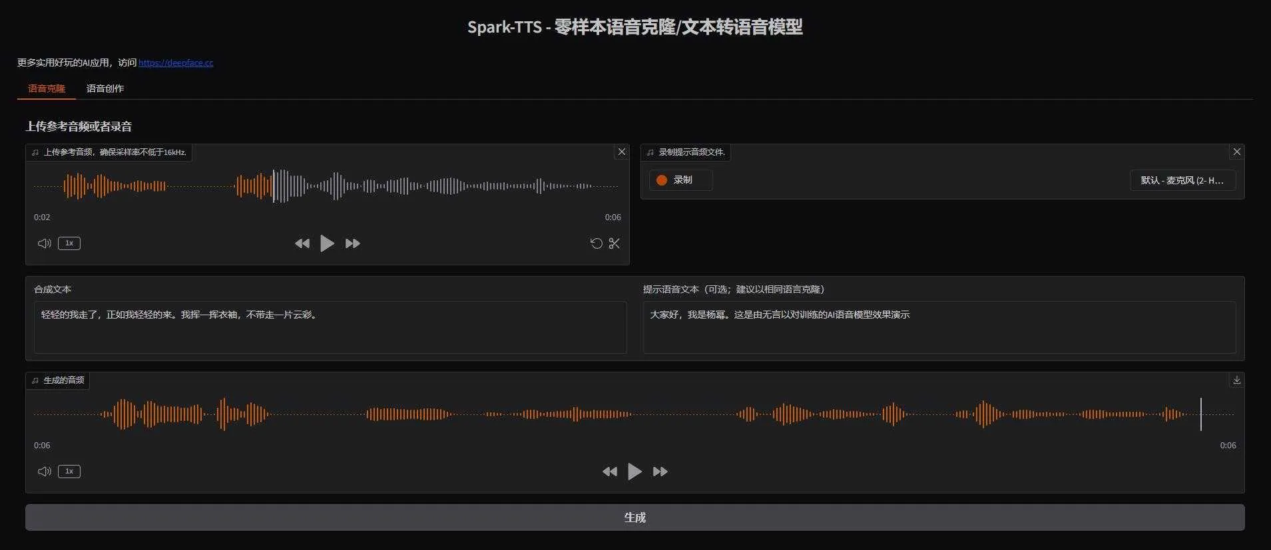Click the music note icon beside 录制提示音频文件

[650, 152]
